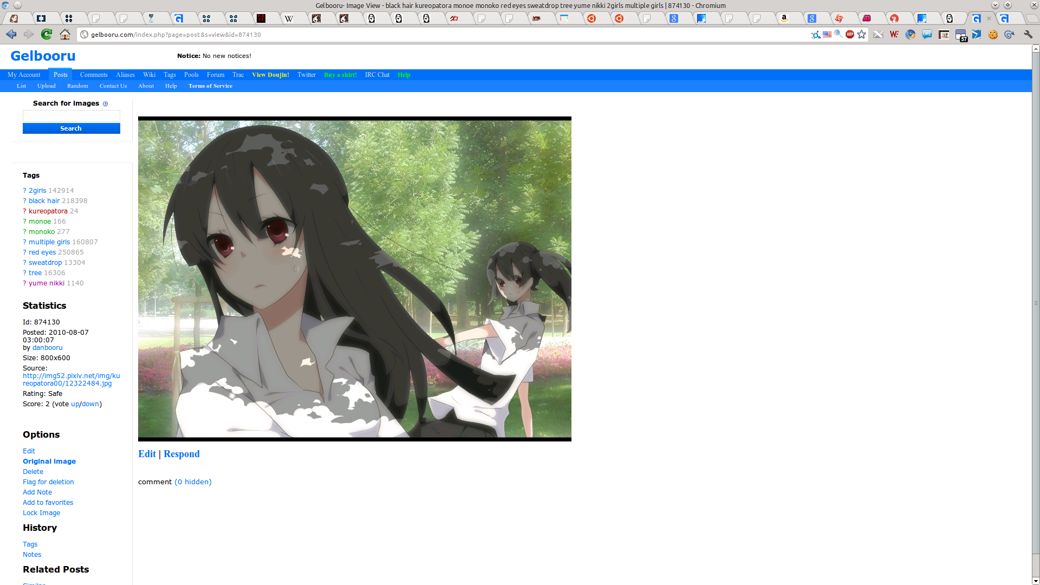Click Lock Image option
1040x585 pixels.
42,513
